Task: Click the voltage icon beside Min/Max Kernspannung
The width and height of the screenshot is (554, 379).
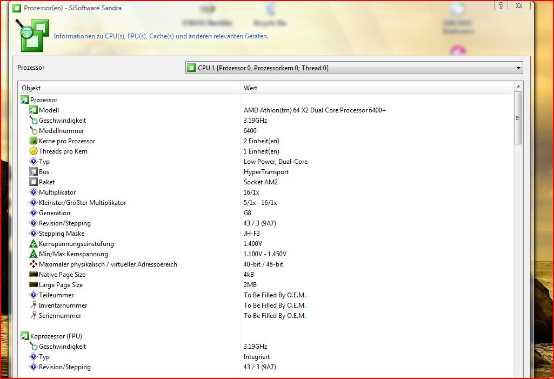Action: [33, 254]
